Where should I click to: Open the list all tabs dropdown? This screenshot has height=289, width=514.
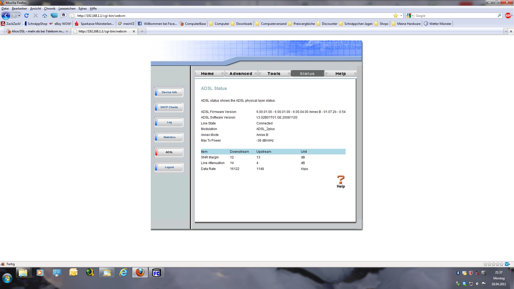point(506,31)
